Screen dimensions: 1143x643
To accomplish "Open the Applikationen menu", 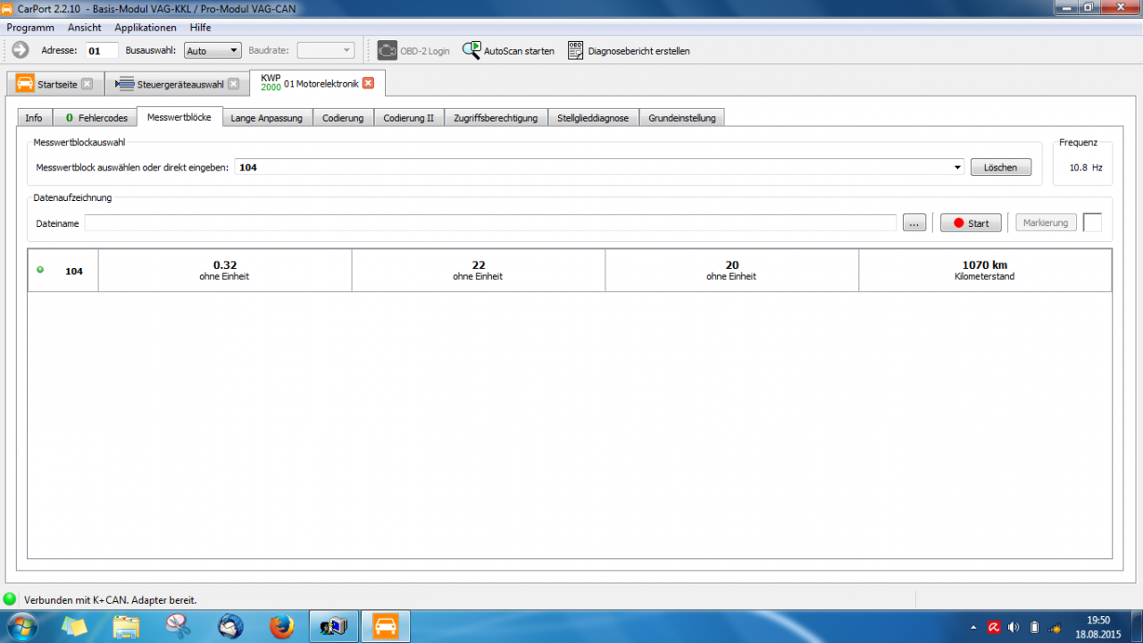I will point(146,28).
